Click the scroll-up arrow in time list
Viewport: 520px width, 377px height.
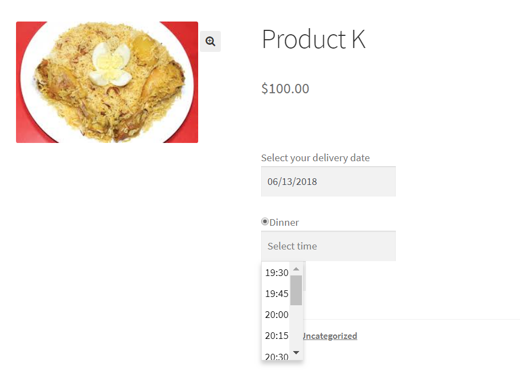[296, 269]
